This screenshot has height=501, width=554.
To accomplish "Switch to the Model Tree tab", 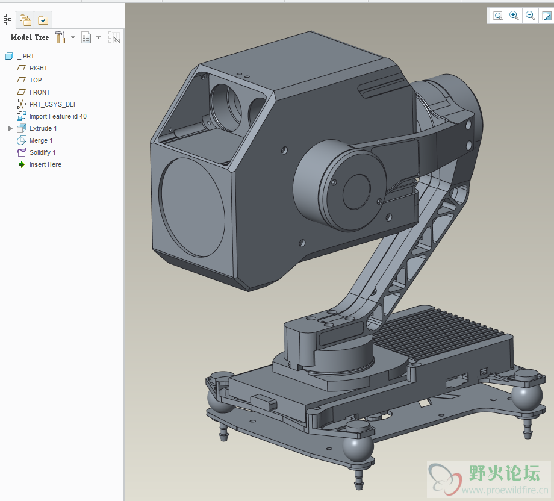I will (7, 20).
